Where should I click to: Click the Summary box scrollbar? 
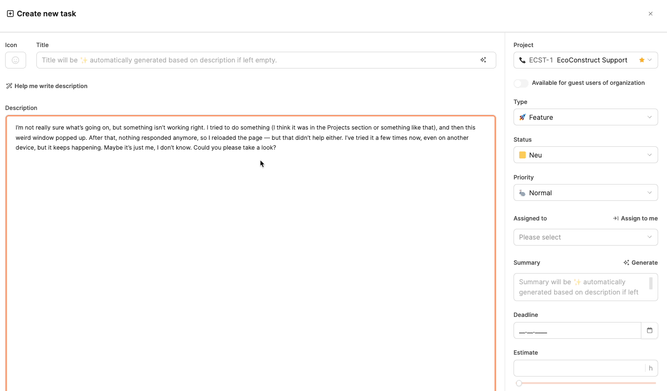pos(651,283)
